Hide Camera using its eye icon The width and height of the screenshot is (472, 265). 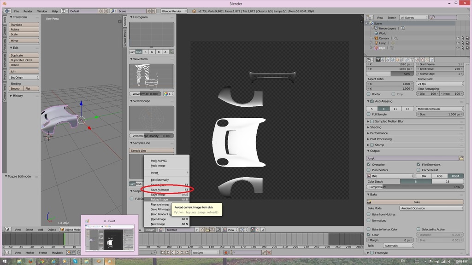click(458, 38)
